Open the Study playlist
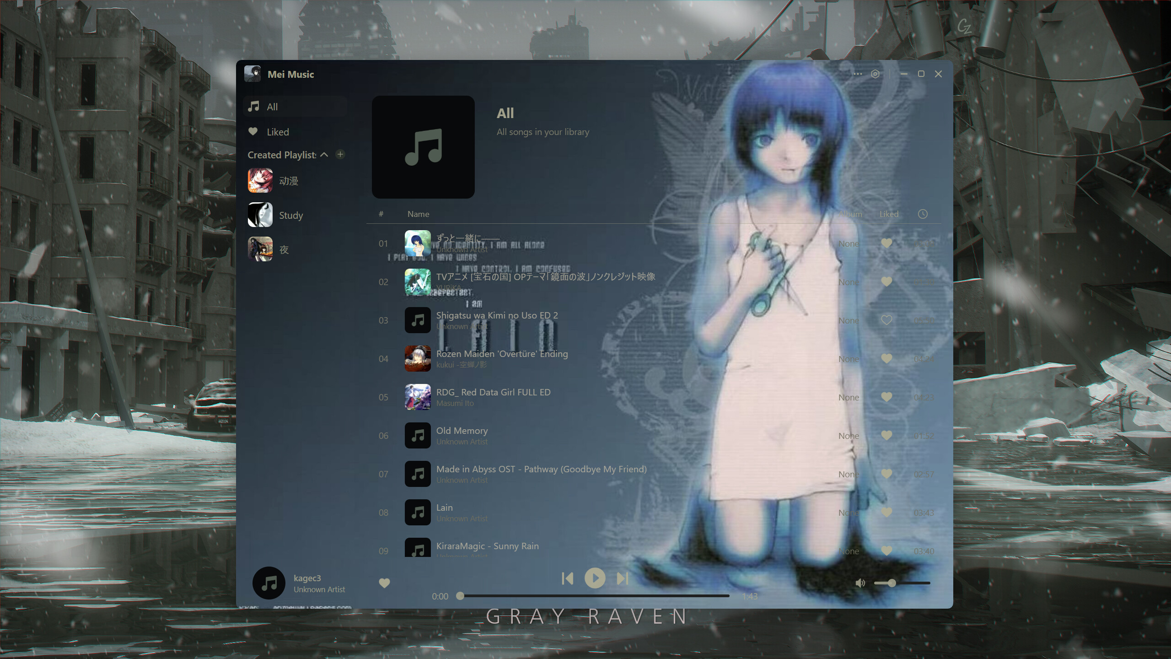Viewport: 1171px width, 659px height. 295,215
